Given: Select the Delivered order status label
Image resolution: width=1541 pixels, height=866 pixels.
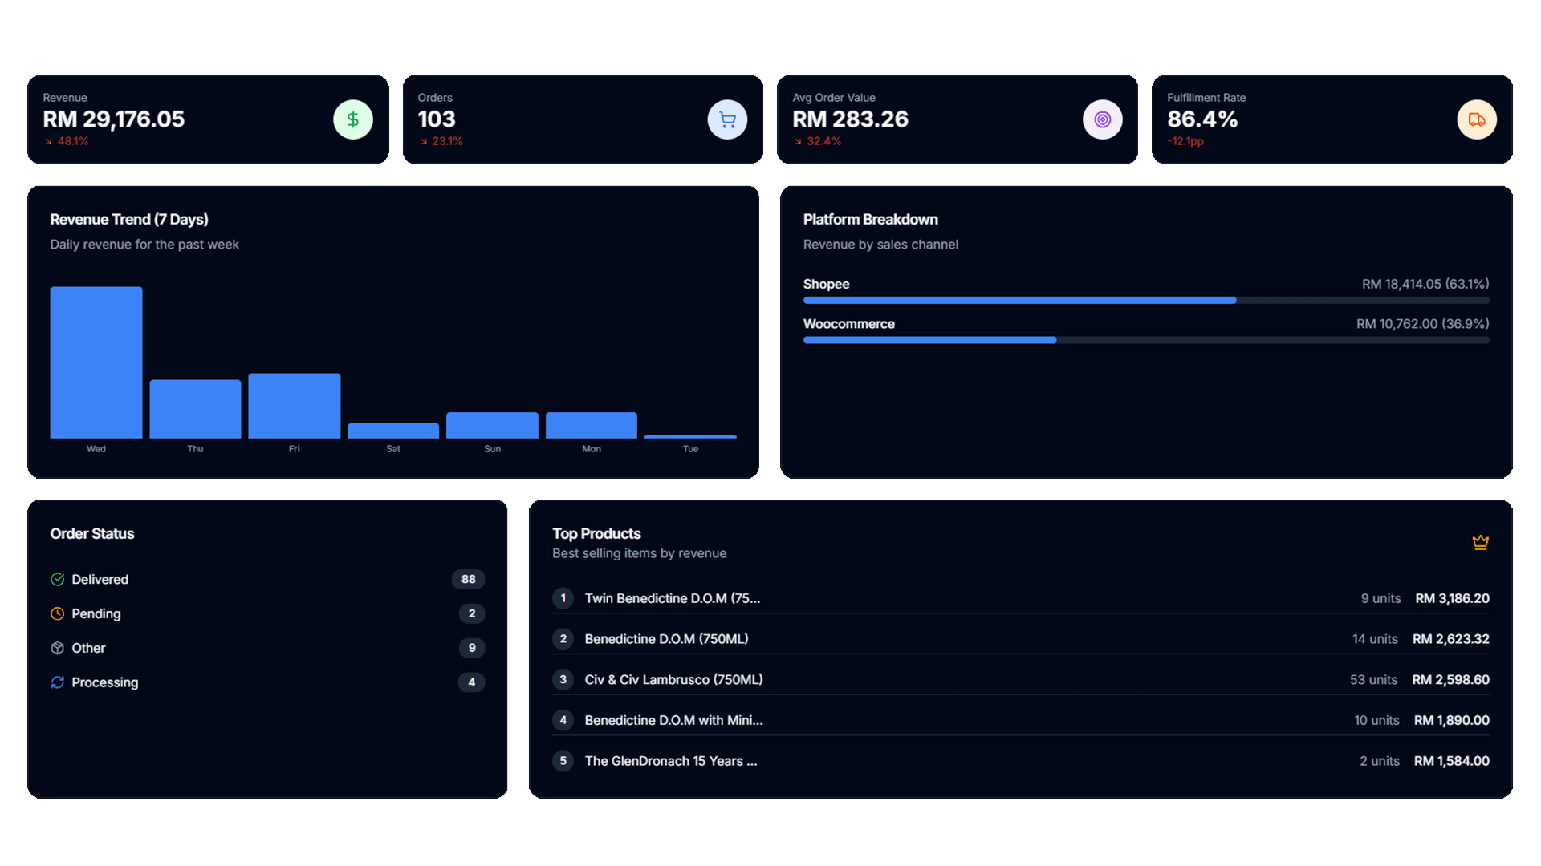Looking at the screenshot, I should tap(100, 579).
